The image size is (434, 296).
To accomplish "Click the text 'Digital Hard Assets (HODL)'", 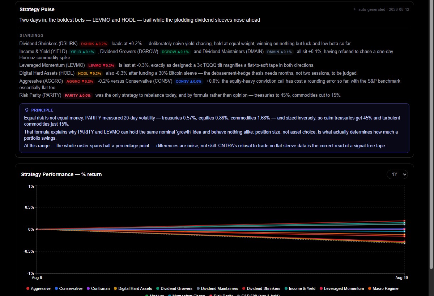I will (x=47, y=73).
